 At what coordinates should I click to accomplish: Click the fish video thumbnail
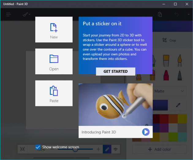(x=115, y=105)
